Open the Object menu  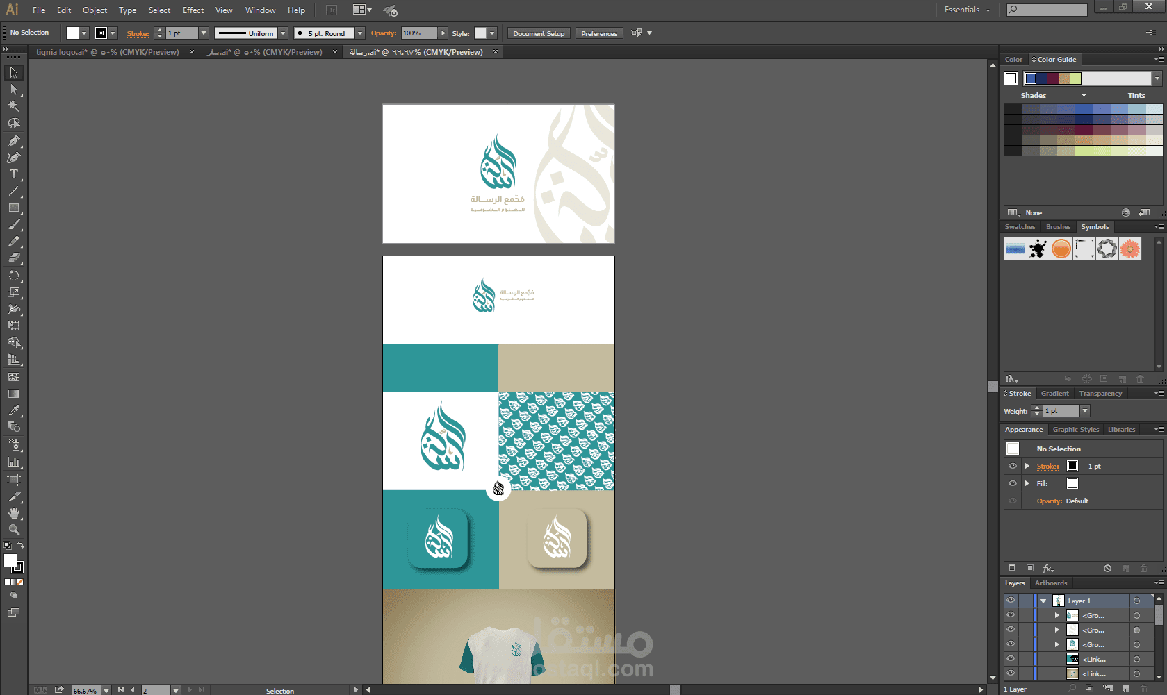coord(95,10)
